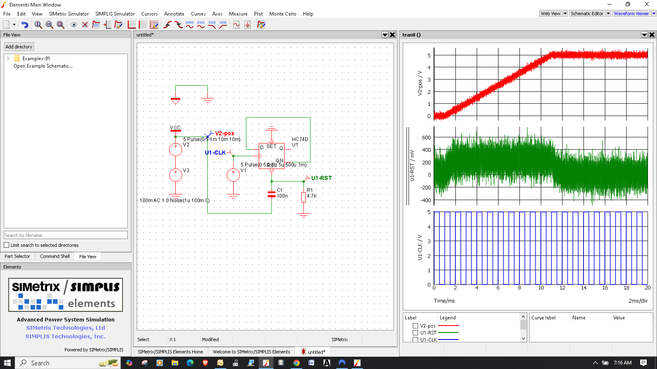Click the 3DB high-pass measurement icon
The width and height of the screenshot is (657, 369).
click(x=223, y=25)
